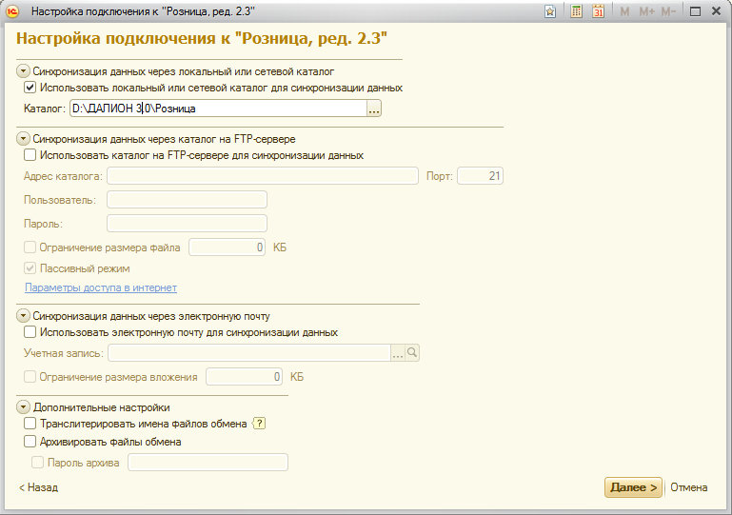Click the 1C application logo icon

(x=12, y=11)
